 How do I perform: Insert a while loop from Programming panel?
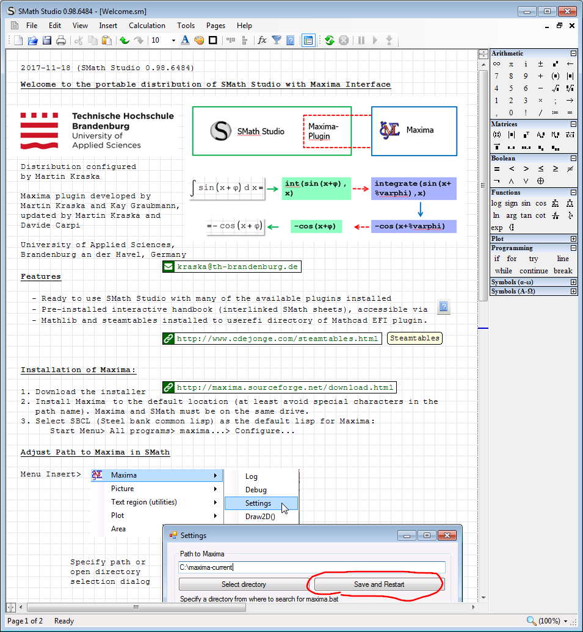click(x=504, y=271)
